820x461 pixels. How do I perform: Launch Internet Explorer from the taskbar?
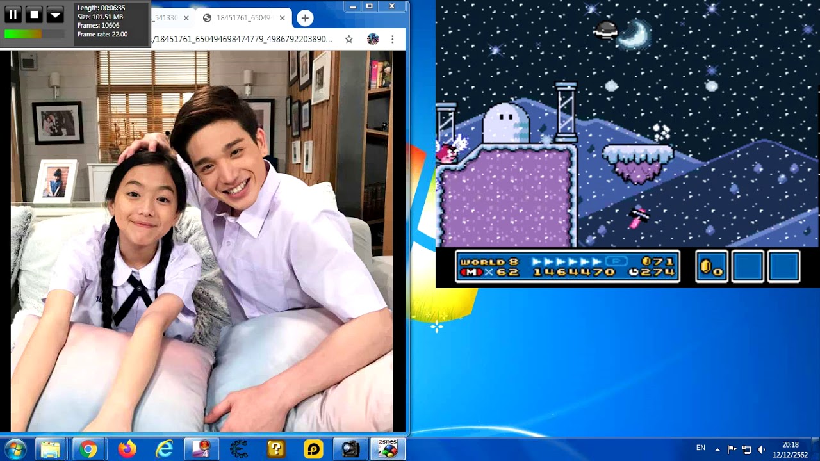pyautogui.click(x=165, y=449)
